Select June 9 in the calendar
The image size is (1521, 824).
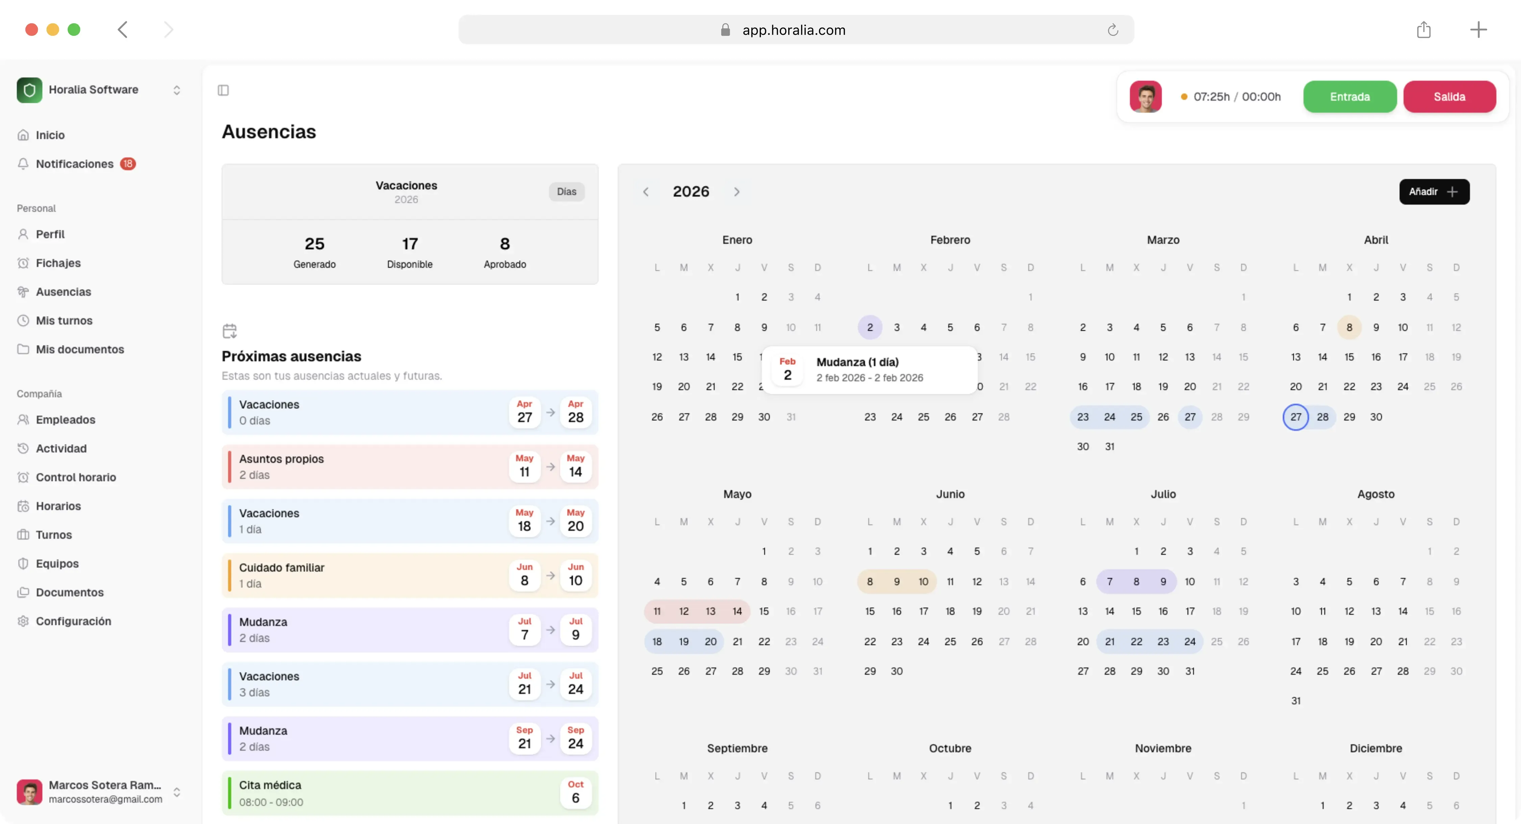click(896, 582)
